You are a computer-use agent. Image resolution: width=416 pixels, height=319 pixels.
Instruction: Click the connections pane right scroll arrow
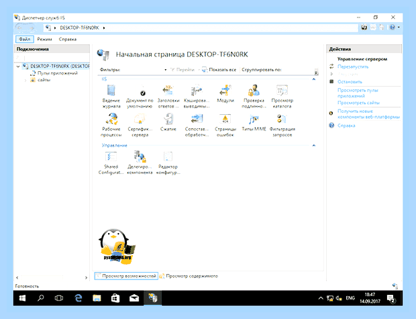86,277
